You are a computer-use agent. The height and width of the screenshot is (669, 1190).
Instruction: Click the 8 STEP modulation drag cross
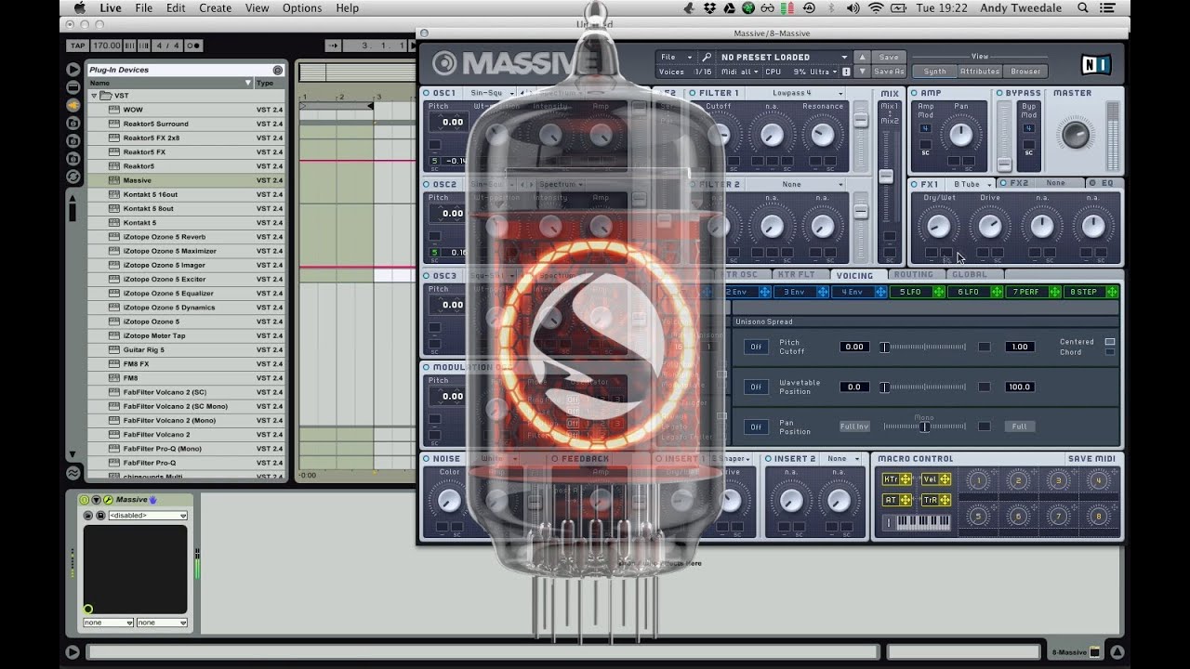point(1112,292)
